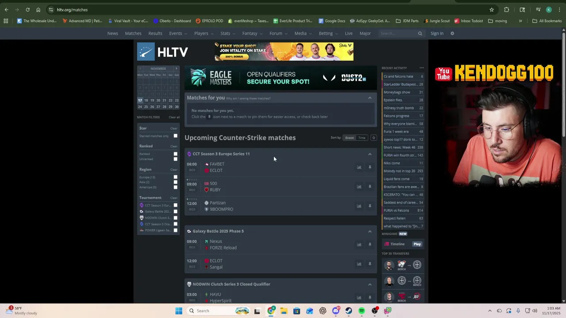Pin the HAVU vs HyperSpirit match
The height and width of the screenshot is (318, 566).
tap(370, 298)
